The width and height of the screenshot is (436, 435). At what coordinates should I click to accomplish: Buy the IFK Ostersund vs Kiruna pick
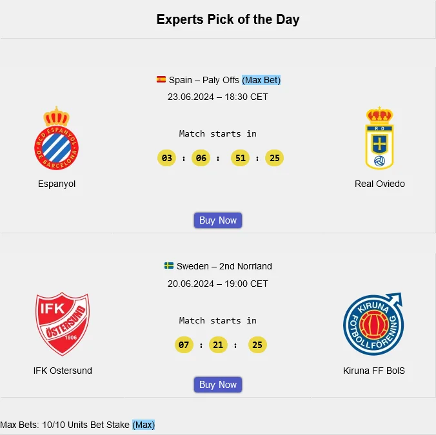(218, 385)
